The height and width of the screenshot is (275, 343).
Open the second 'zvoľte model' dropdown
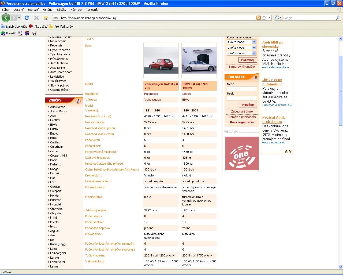242,48
